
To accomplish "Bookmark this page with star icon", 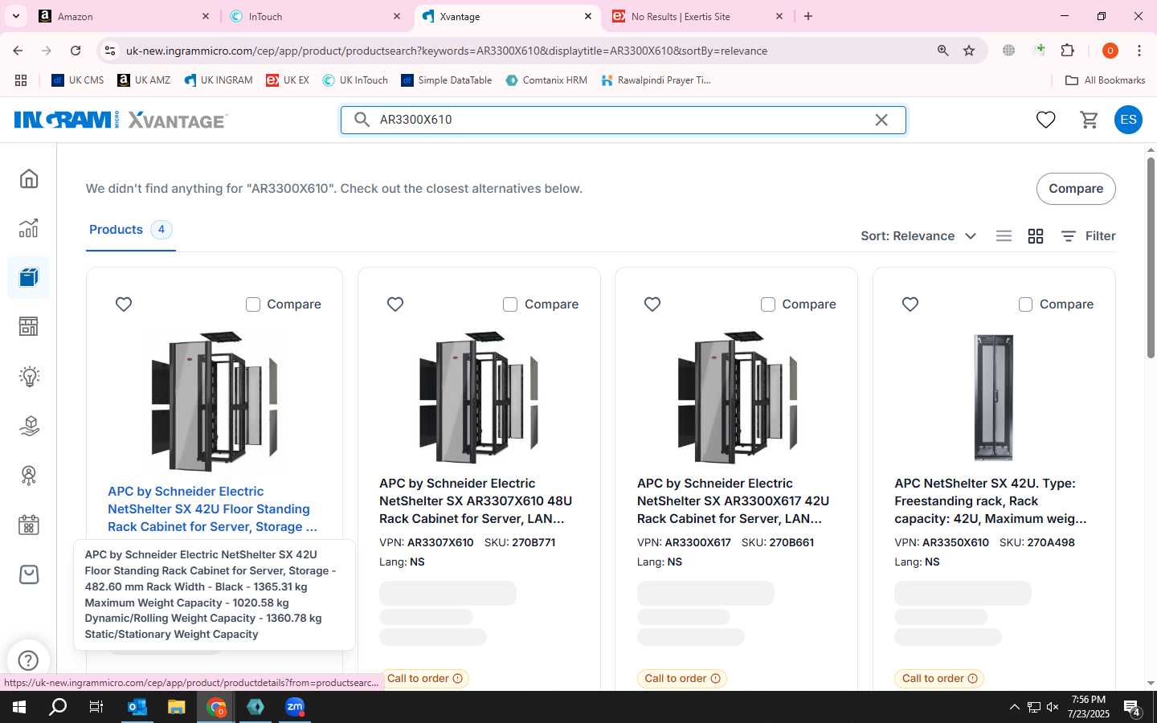I will click(969, 51).
